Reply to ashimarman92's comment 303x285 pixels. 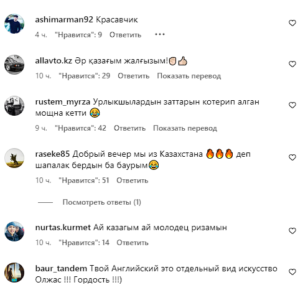[x=125, y=35]
